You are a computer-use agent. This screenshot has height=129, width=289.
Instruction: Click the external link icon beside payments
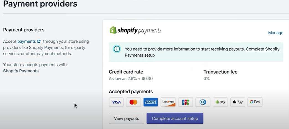tap(39, 41)
